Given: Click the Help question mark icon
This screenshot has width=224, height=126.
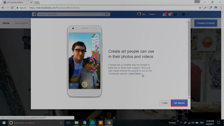Looking at the screenshot, I should [183, 14].
